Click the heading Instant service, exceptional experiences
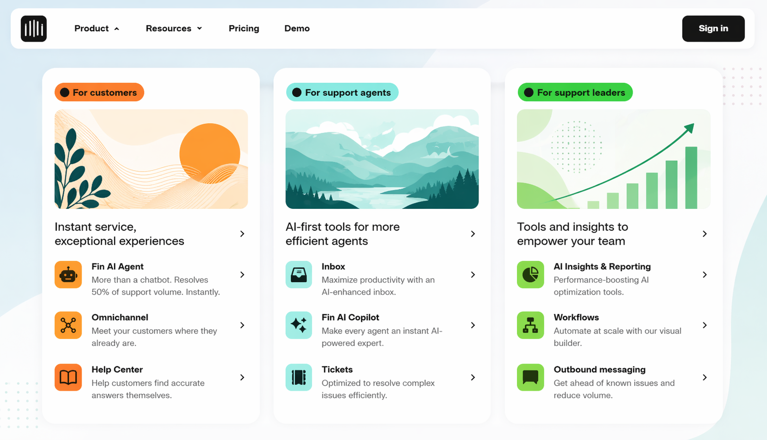The width and height of the screenshot is (767, 440). click(119, 234)
